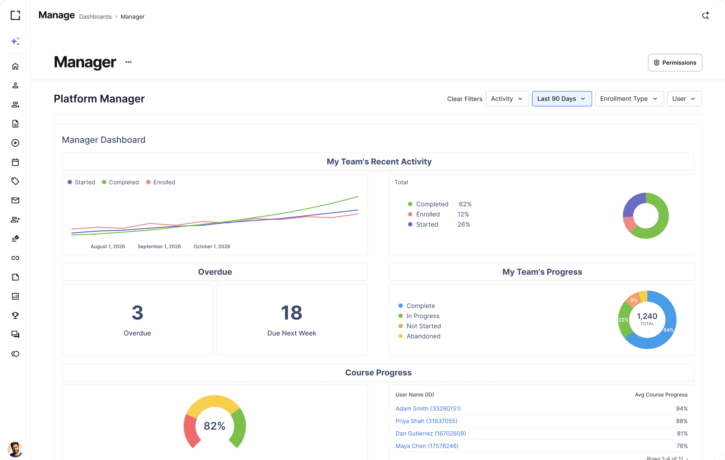Toggle Enrolled series in line chart legend
725x460 pixels.
(x=160, y=182)
